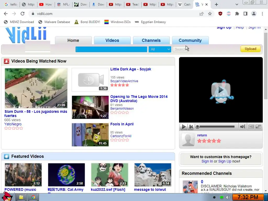Viewport: 268px width, 201px height.
Task: Click the player's skip-to-start button
Action: (x=191, y=127)
